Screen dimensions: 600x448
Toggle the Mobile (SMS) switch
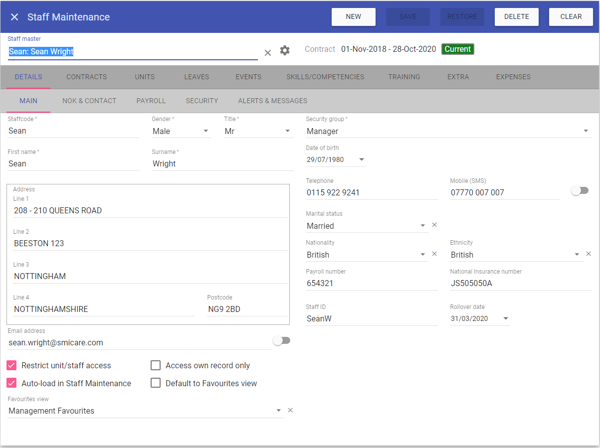[580, 191]
